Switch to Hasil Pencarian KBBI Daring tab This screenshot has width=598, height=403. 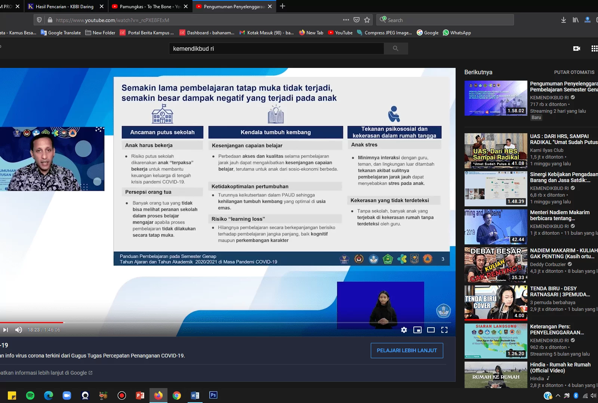65,6
